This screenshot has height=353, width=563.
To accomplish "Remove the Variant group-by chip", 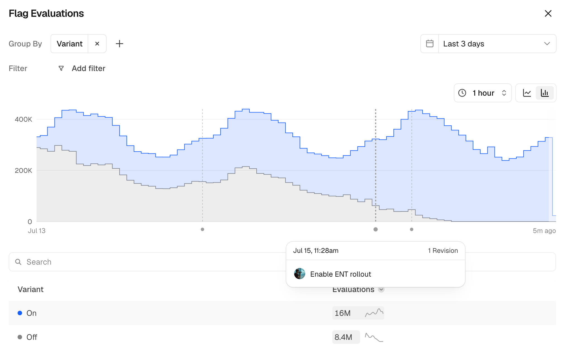I will [97, 44].
